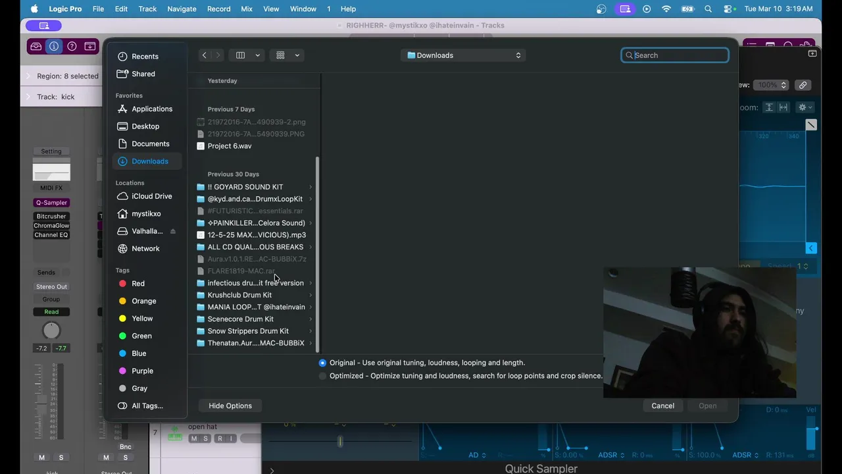Open Quick Help question mark icon
The image size is (842, 474).
pos(72,46)
